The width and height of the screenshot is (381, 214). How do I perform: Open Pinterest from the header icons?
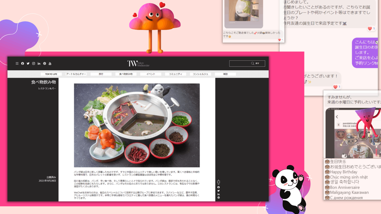44,63
